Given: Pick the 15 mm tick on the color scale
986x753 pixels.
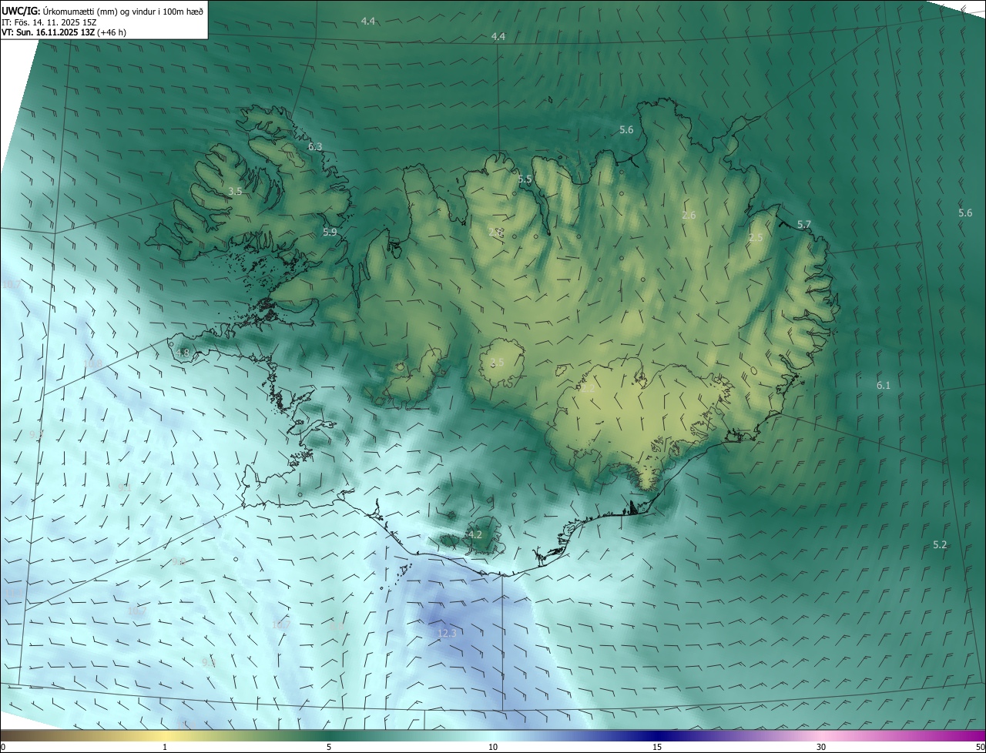Looking at the screenshot, I should tap(657, 747).
